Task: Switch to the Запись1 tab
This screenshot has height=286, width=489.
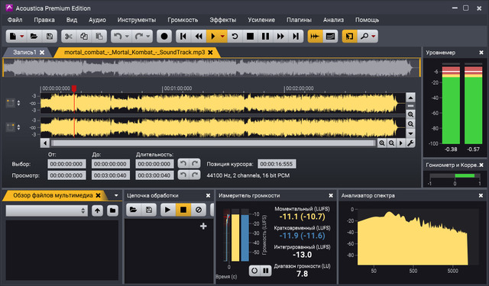Action: pos(24,53)
